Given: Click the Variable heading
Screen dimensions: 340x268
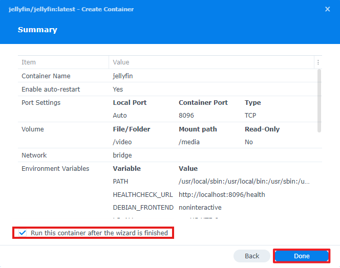Looking at the screenshot, I should point(127,169).
